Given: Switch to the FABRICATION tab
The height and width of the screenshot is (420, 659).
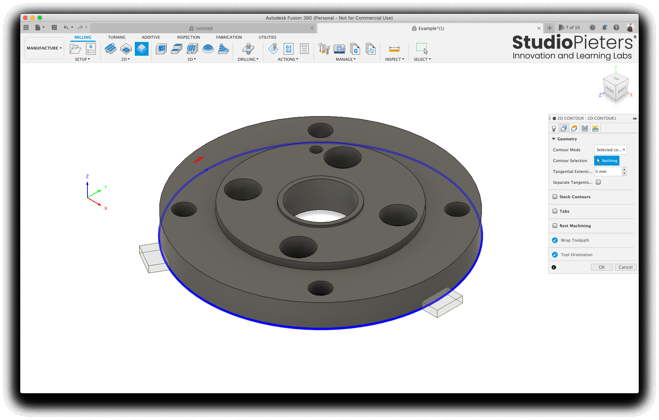Looking at the screenshot, I should 229,37.
